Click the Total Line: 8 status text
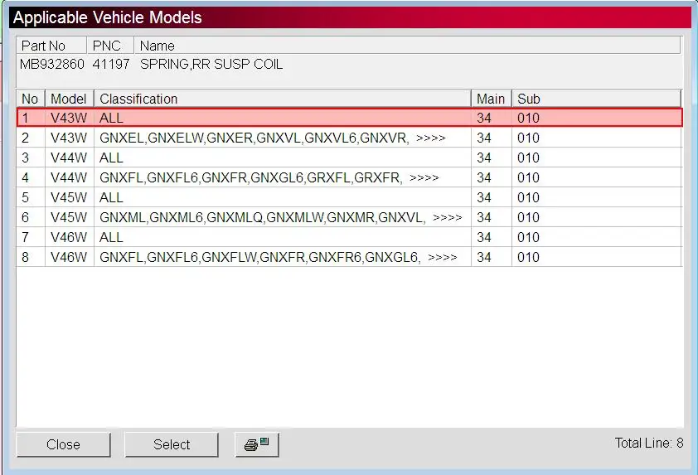698x475 pixels. click(649, 443)
